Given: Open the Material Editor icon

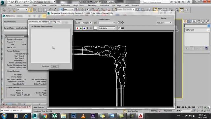Looking at the screenshot, I should coord(171,10).
